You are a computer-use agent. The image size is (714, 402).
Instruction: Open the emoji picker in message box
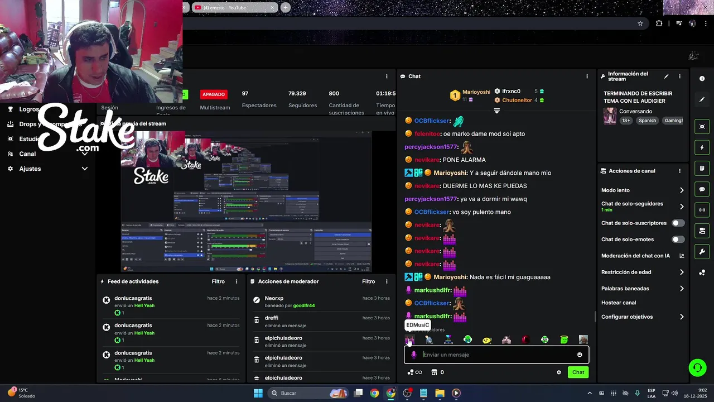(x=580, y=355)
